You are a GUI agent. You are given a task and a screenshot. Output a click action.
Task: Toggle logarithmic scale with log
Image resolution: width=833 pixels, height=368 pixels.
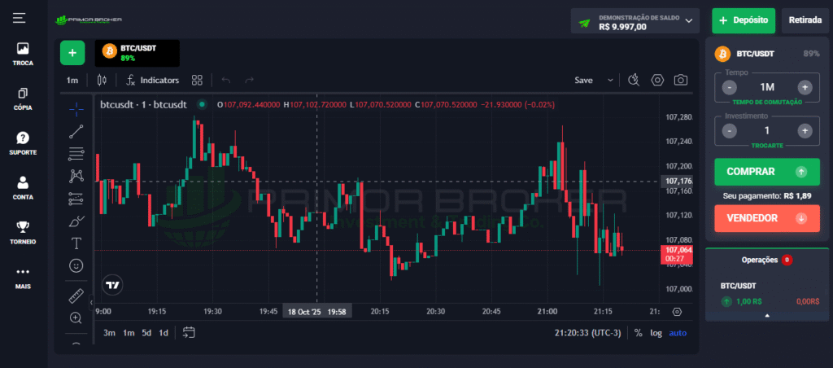pyautogui.click(x=656, y=332)
